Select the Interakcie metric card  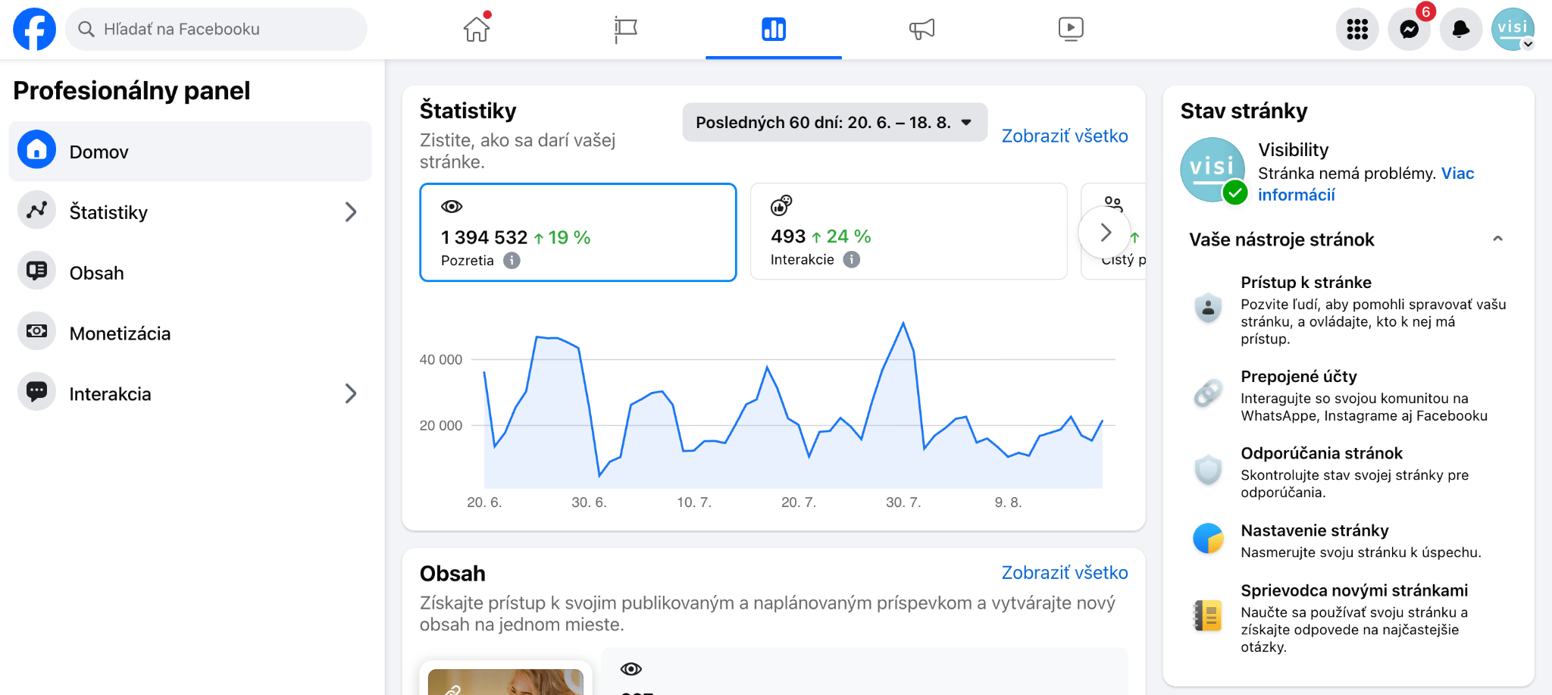pos(908,232)
